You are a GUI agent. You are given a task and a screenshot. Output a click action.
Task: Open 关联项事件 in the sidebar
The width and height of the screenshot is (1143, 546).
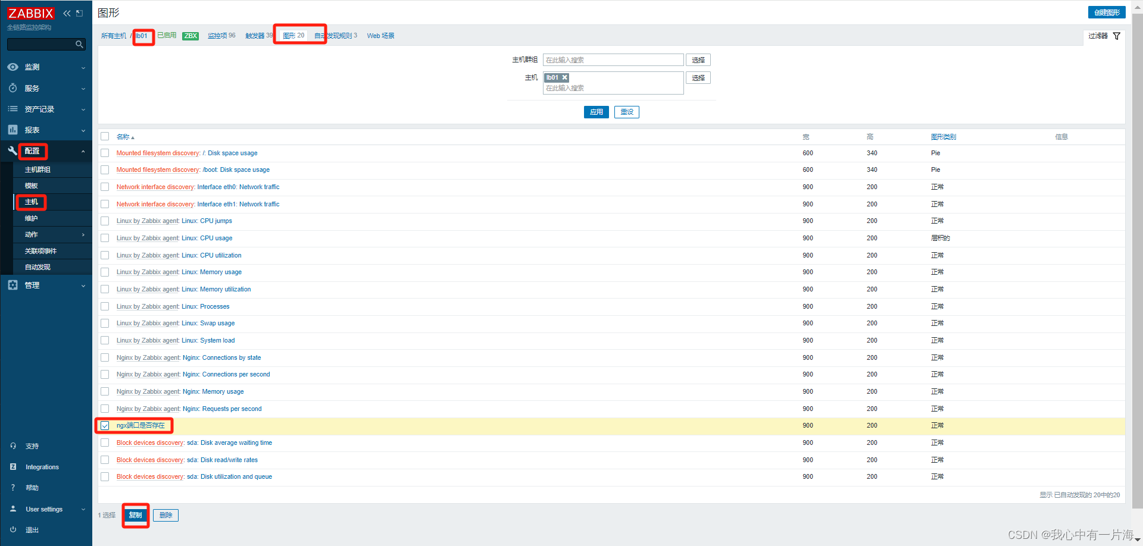click(40, 251)
